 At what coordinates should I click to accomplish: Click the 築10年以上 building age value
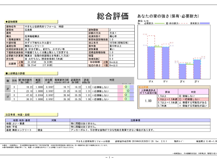pos(115,46)
